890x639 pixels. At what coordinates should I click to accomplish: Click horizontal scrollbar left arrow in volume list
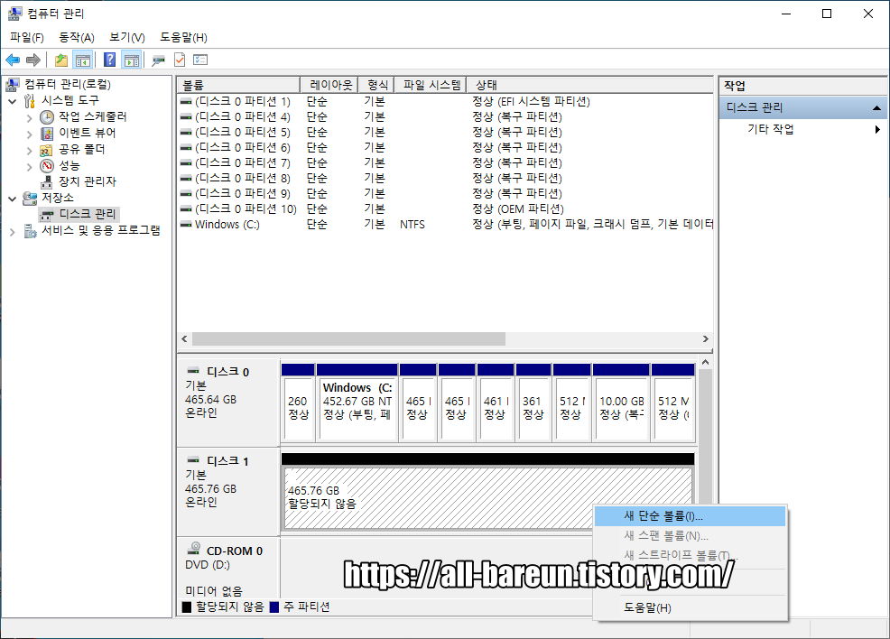coord(184,338)
